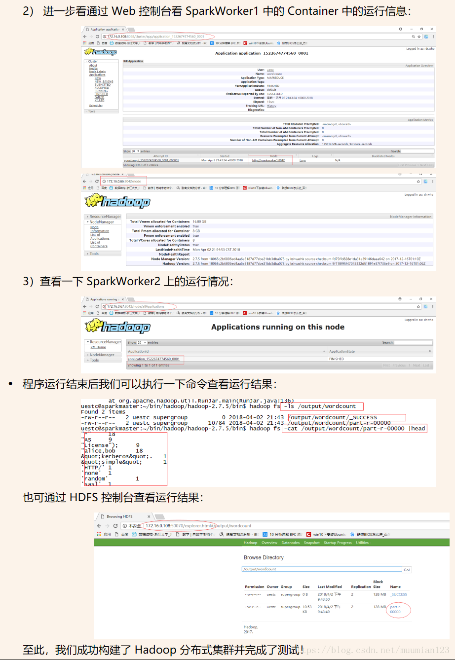Click address bar showing 172.16.0.66:8042/node
Image resolution: width=455 pixels, height=660 pixels.
(262, 182)
